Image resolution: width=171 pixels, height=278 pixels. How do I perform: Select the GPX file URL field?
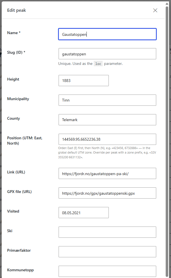point(107,193)
